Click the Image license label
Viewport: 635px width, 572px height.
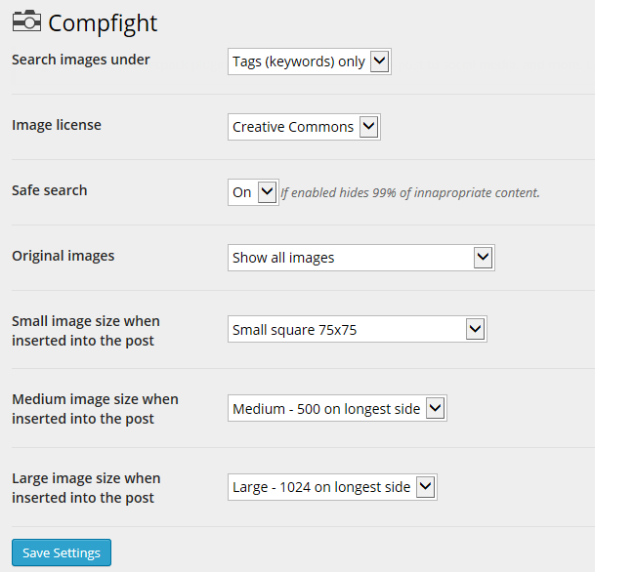[x=57, y=125]
